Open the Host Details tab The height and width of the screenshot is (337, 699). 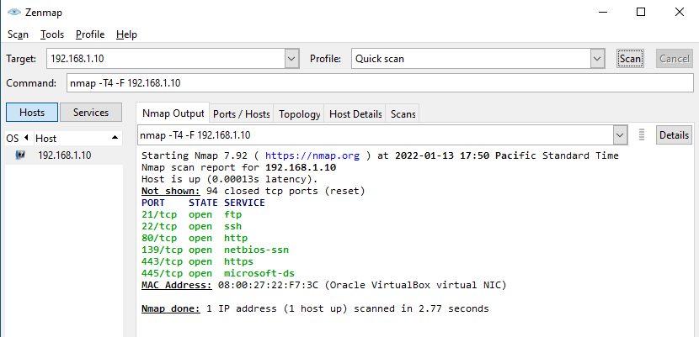click(355, 114)
